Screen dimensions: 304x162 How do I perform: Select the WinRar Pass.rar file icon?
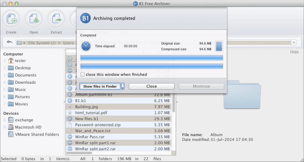[70, 137]
